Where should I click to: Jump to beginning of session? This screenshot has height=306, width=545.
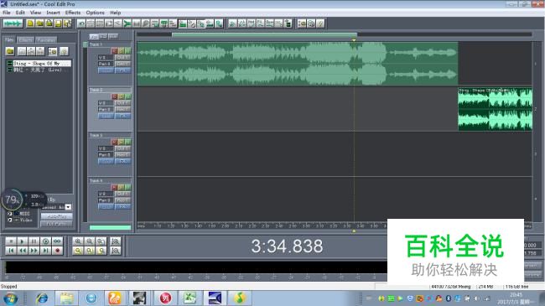click(x=11, y=251)
